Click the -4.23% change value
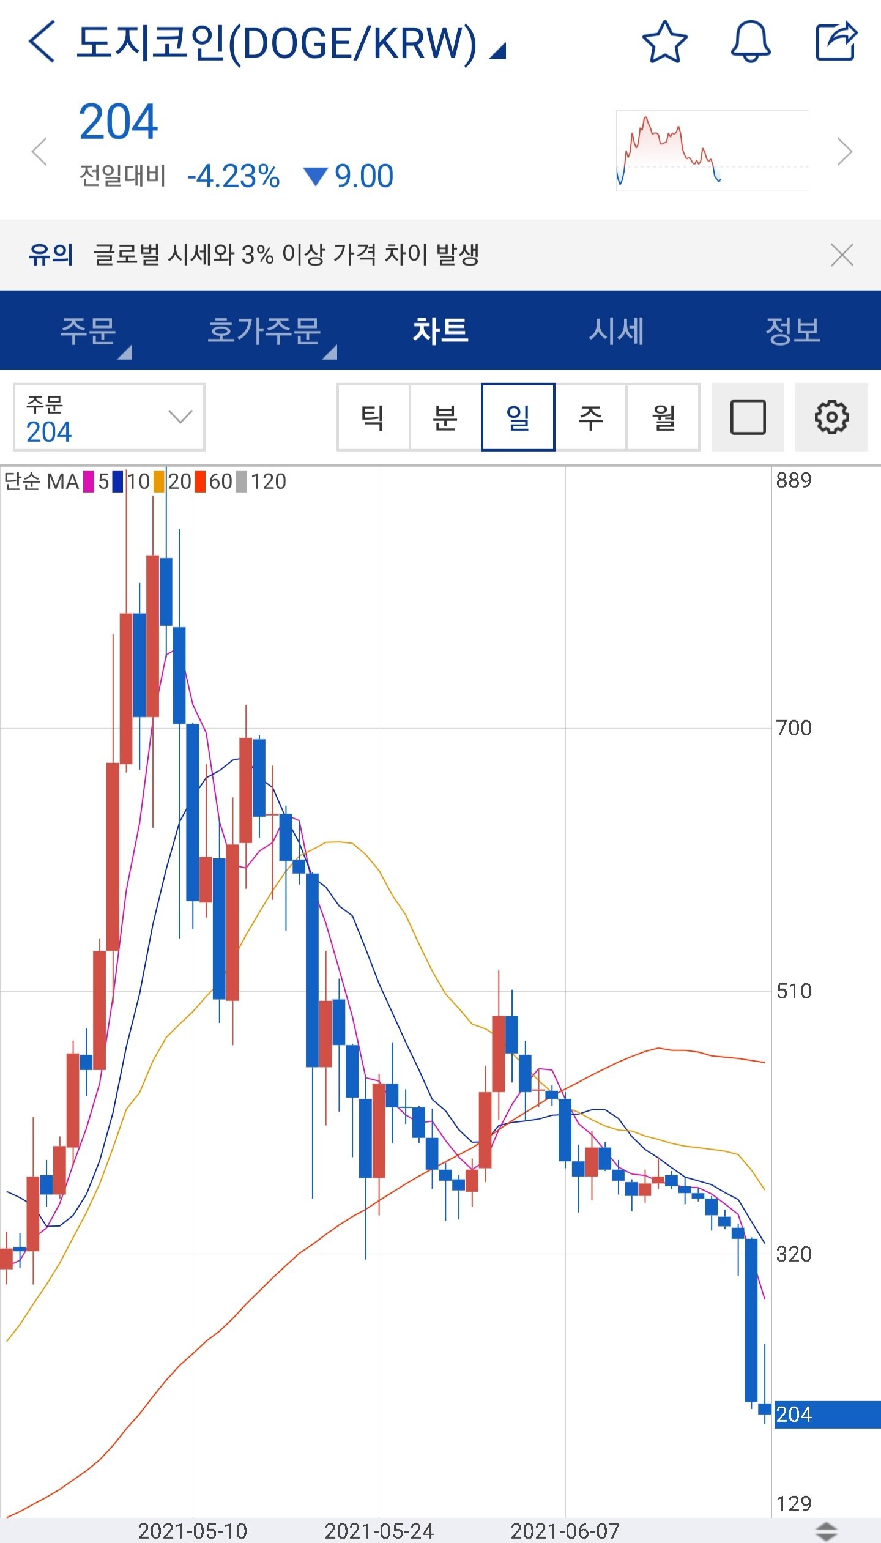The image size is (881, 1543). [x=233, y=176]
